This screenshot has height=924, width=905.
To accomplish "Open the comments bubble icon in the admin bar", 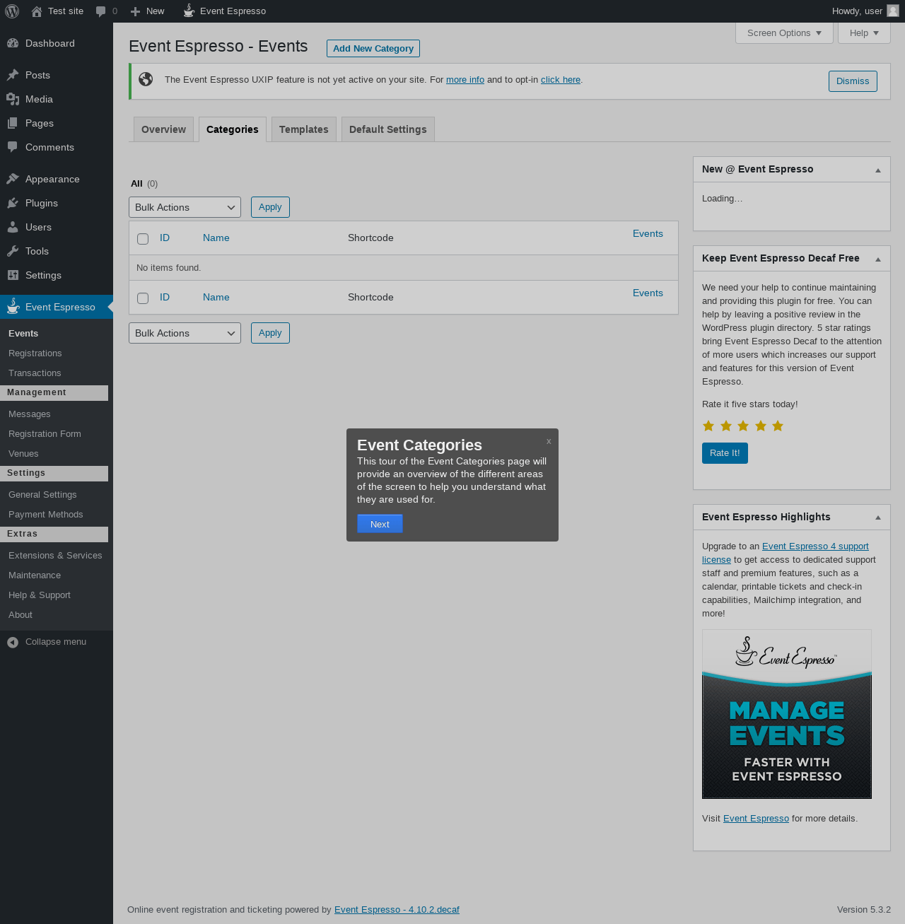I will click(101, 11).
